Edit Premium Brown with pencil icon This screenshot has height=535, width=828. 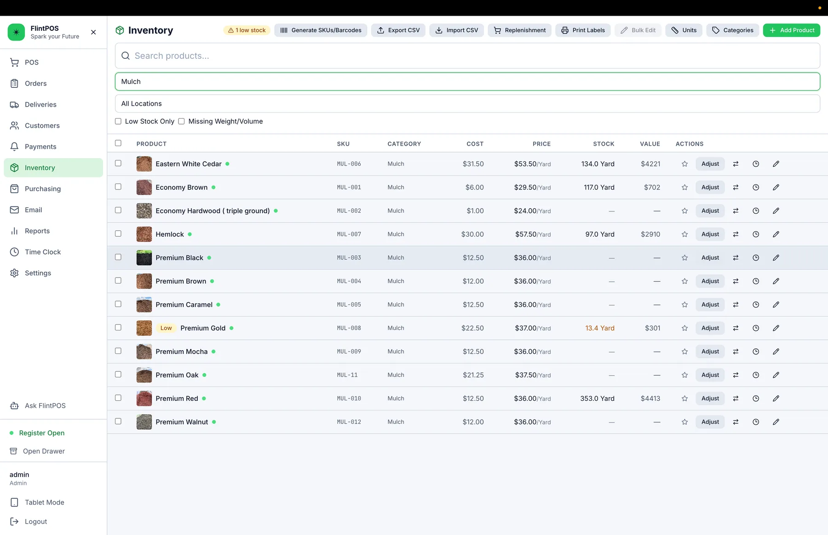click(776, 281)
